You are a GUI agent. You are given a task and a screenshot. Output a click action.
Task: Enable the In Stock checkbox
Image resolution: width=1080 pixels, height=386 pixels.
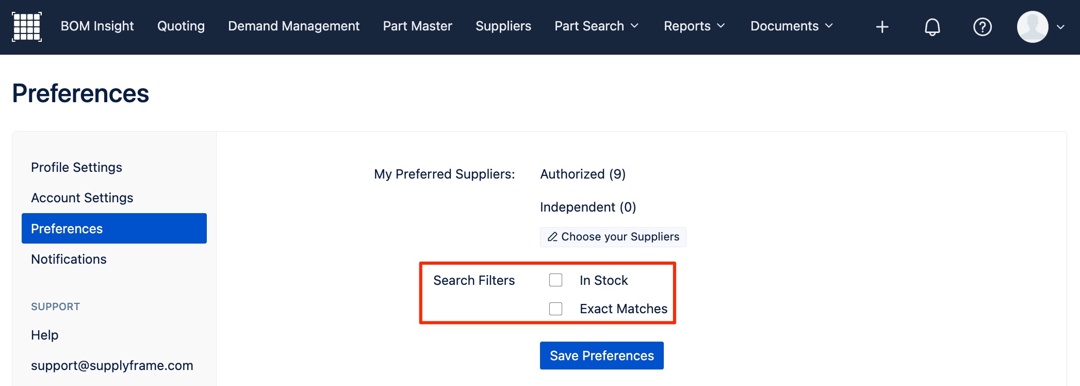(555, 280)
